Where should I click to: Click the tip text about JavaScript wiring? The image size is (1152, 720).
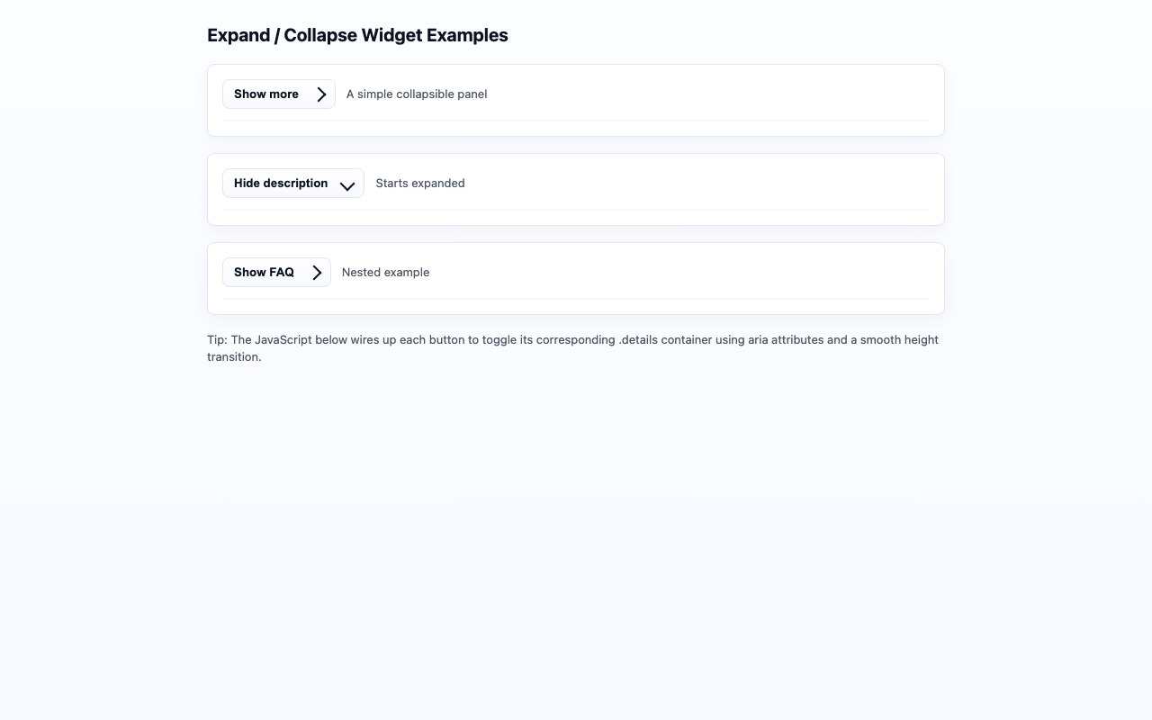pos(572,348)
